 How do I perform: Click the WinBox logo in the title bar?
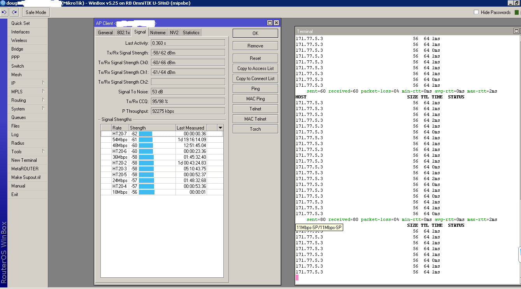tap(3, 3)
